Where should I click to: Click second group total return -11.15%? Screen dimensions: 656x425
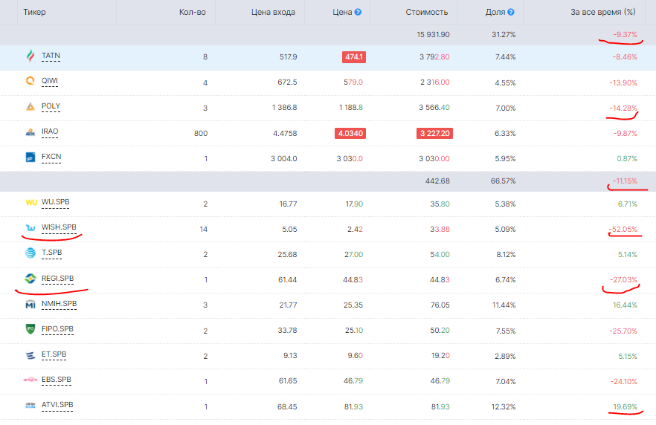coord(625,181)
